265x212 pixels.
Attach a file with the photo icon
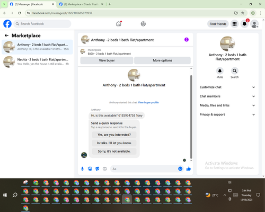pyautogui.click(x=90, y=169)
